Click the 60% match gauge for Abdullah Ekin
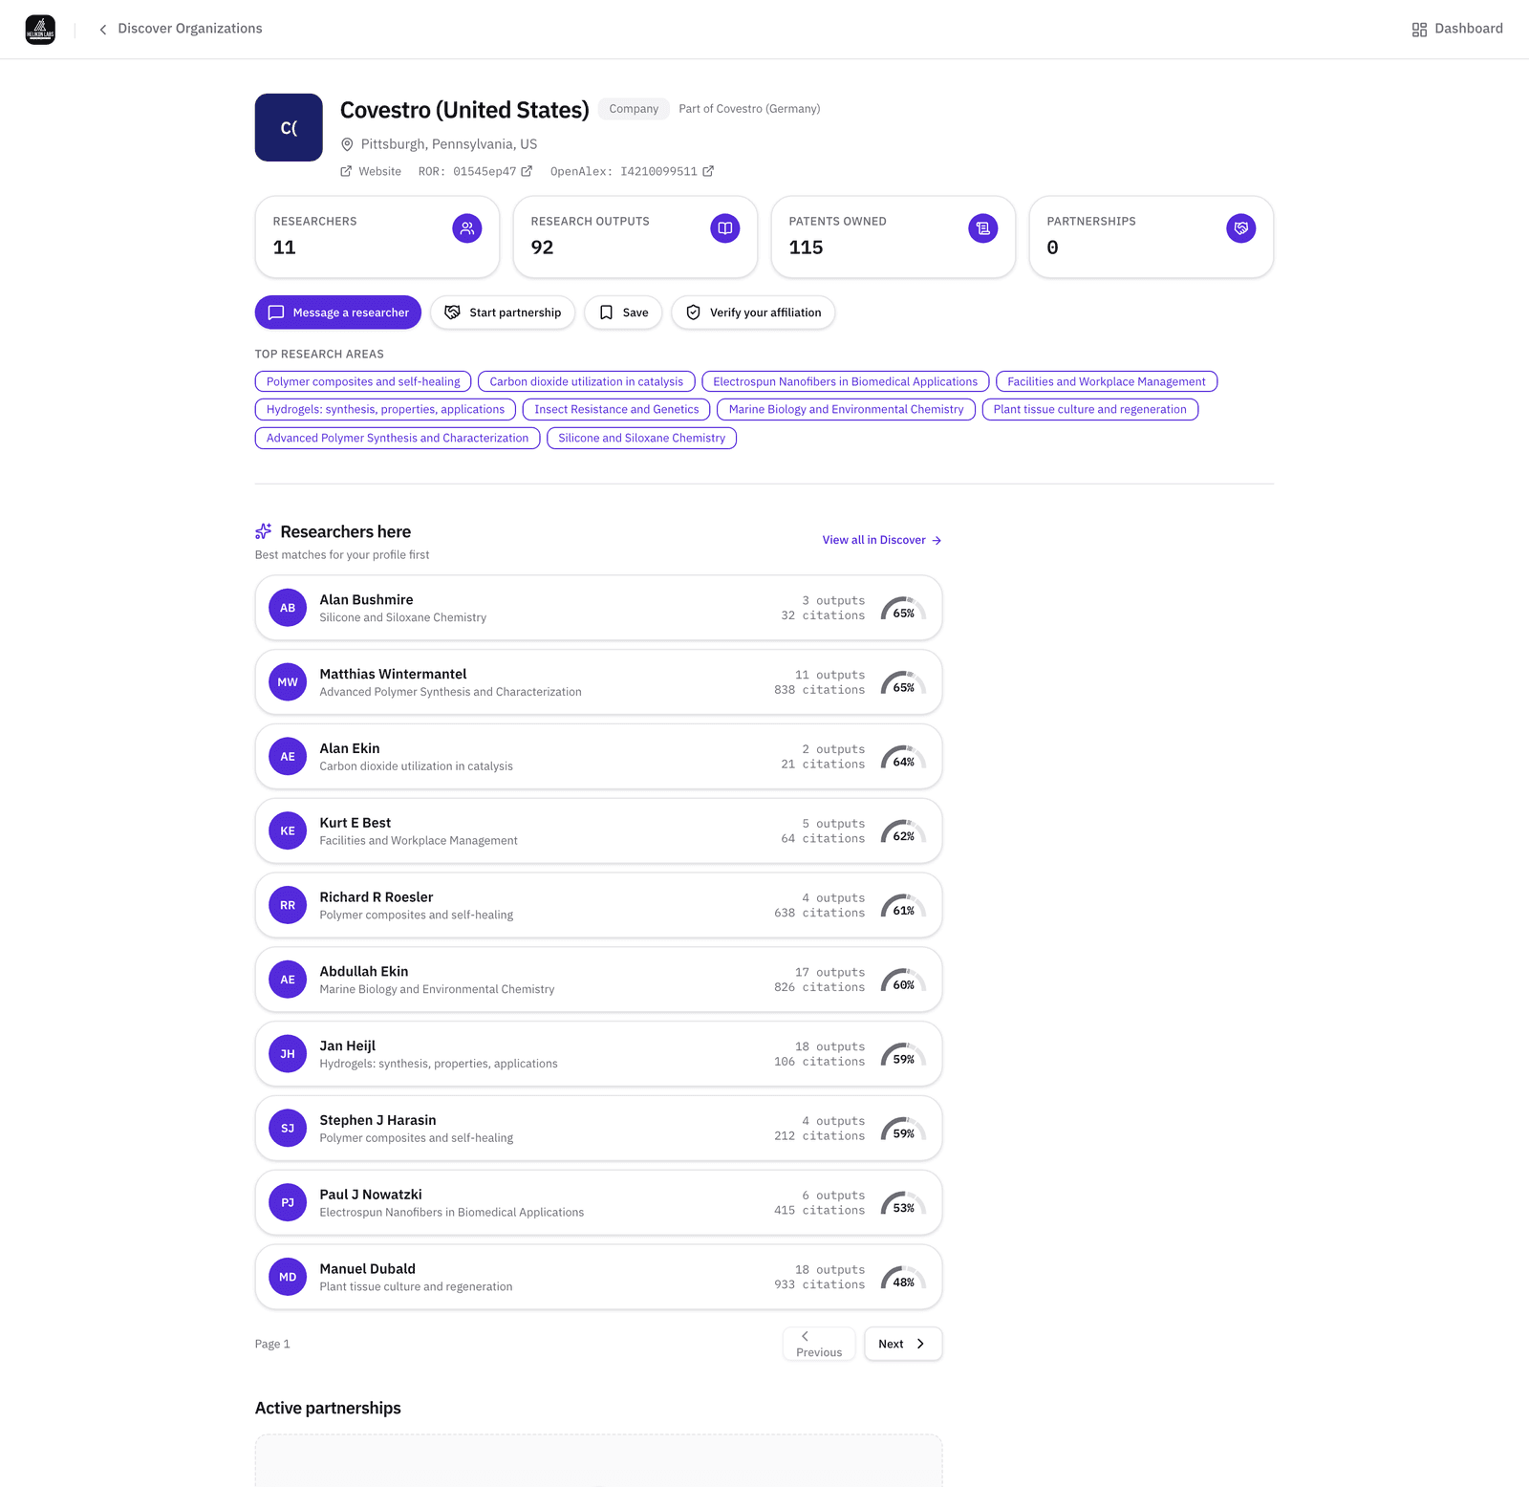 click(903, 981)
